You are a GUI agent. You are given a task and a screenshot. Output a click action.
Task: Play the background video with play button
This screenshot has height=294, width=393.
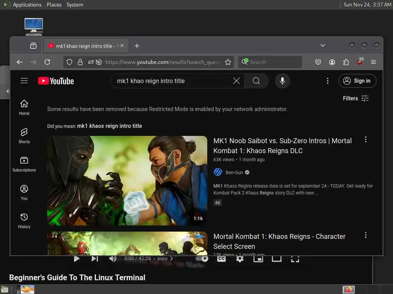pyautogui.click(x=77, y=259)
